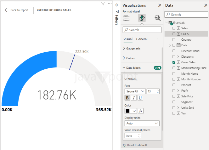Check the Segment field checkbox

174,102
